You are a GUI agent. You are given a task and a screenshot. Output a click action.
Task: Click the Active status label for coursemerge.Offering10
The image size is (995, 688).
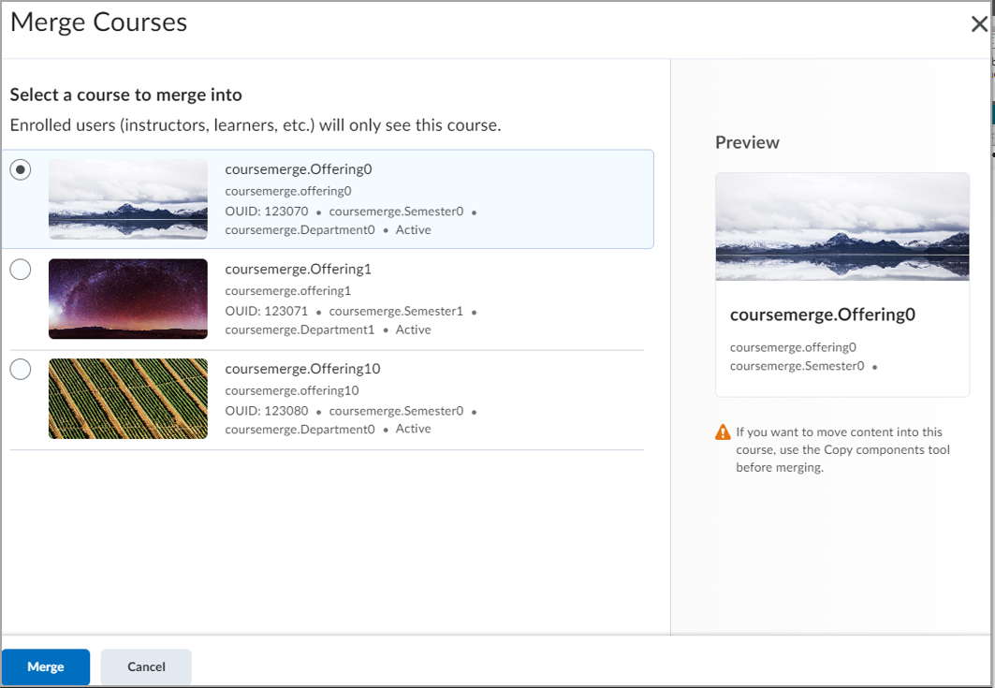(x=413, y=428)
